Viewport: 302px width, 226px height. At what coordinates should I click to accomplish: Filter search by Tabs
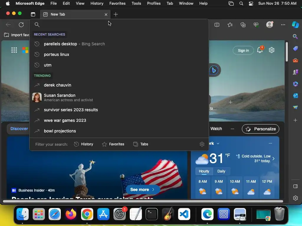pos(141,144)
